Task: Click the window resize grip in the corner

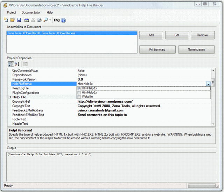Action: [218, 186]
